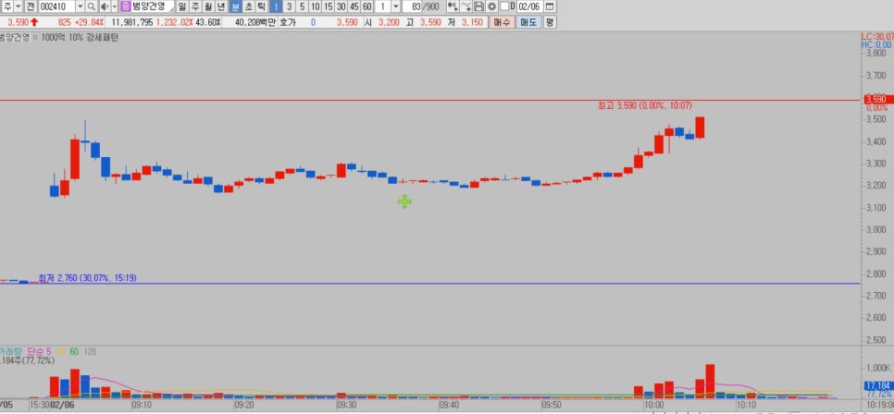Click the stock search magnifier icon

92,6
